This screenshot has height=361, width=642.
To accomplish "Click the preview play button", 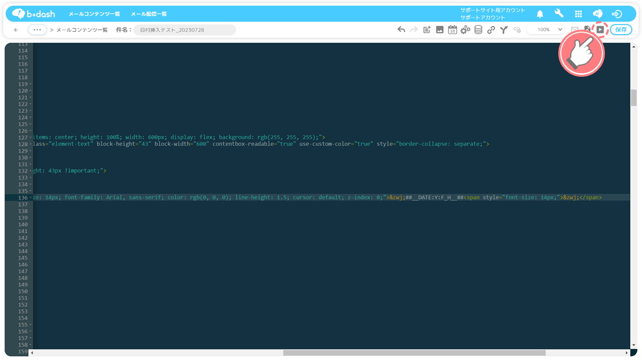I will pos(600,30).
